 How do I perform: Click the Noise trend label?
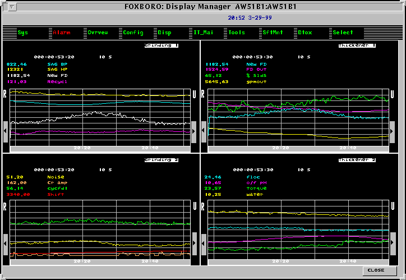point(56,177)
